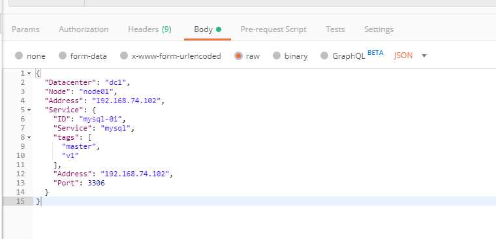This screenshot has width=496, height=239.
Task: Click the BETA label next to GraphQL
Action: [x=375, y=53]
